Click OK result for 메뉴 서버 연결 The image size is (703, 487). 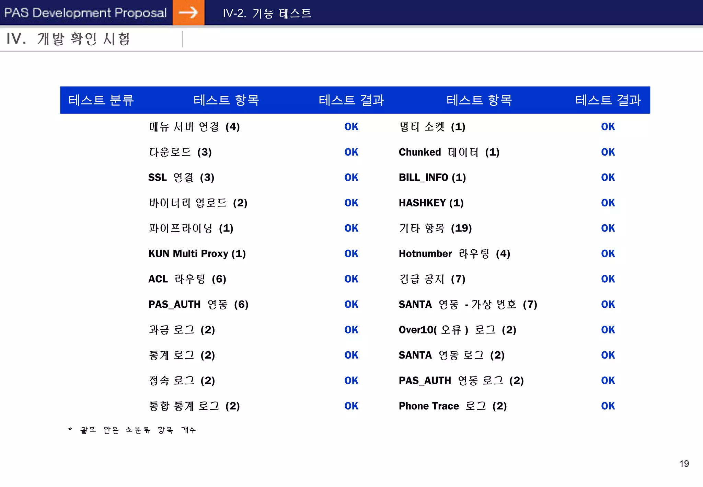(351, 127)
